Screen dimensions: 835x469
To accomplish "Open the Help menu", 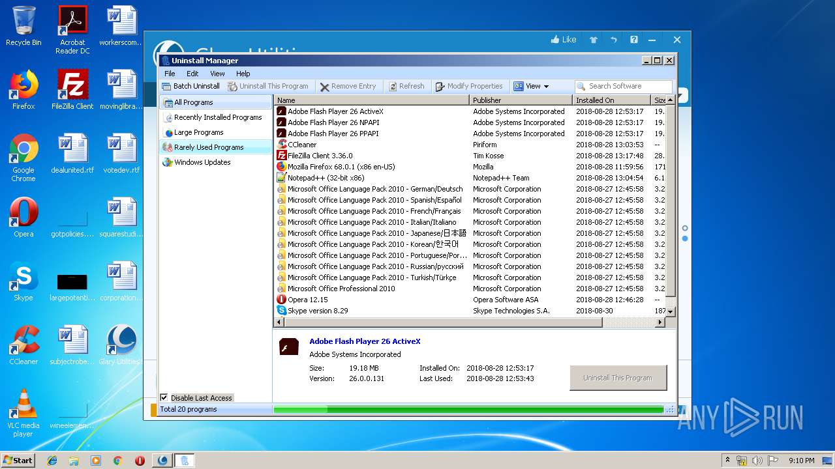I will click(243, 74).
